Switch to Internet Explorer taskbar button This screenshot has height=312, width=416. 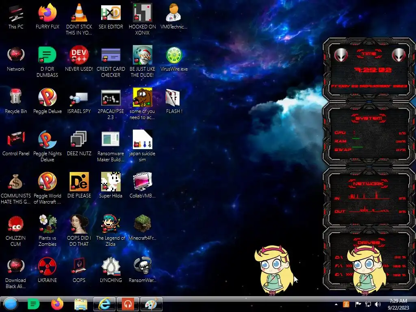tap(104, 304)
